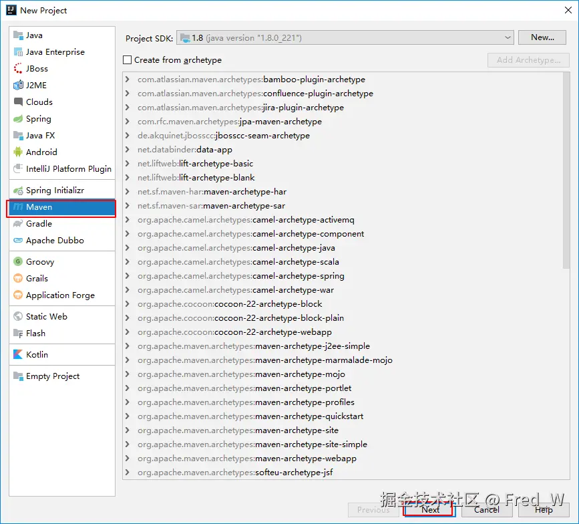Select Empty Project label

[x=53, y=376]
